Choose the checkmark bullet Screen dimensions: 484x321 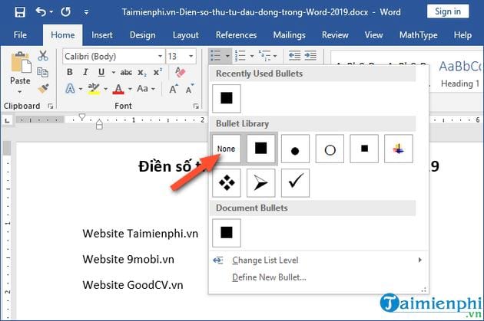tap(295, 183)
